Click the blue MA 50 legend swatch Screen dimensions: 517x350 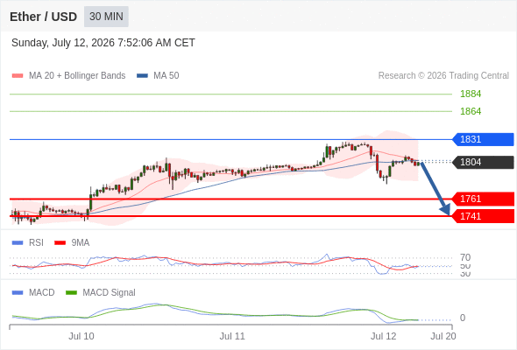(142, 76)
